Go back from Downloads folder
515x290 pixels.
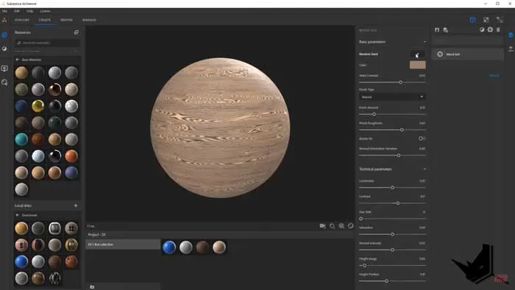(18, 215)
